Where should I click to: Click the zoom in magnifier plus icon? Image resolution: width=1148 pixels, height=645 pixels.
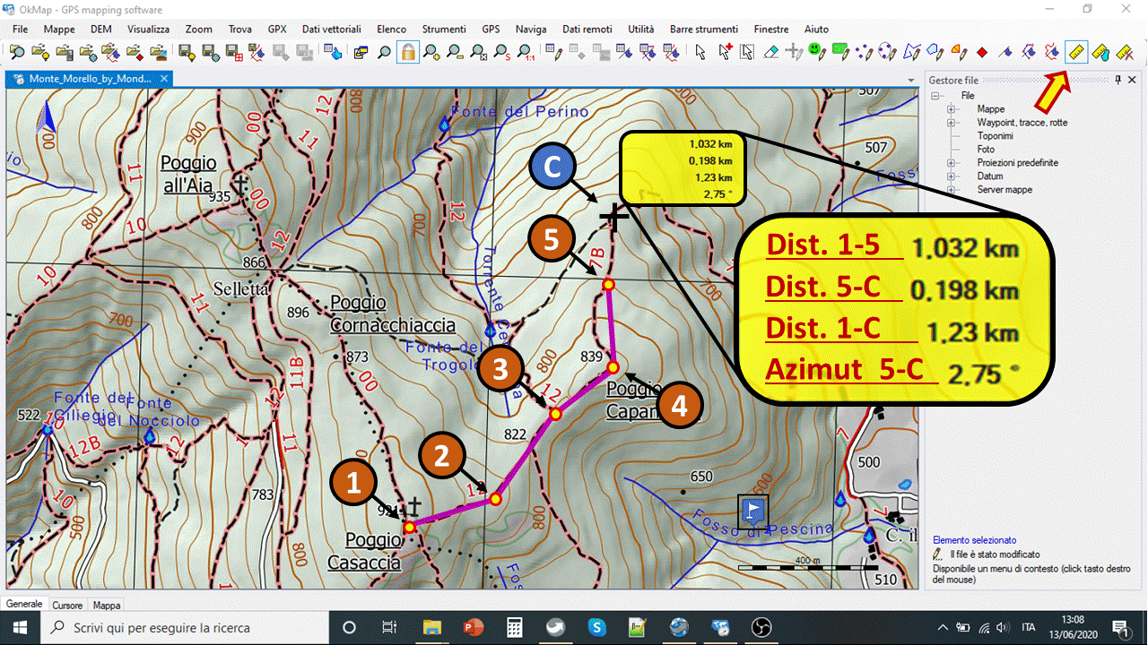[432, 52]
